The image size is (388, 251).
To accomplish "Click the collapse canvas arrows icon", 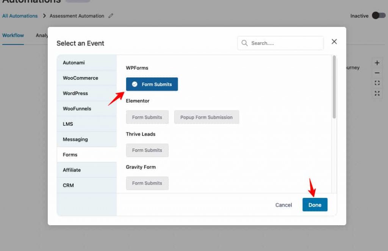I will pos(377,93).
